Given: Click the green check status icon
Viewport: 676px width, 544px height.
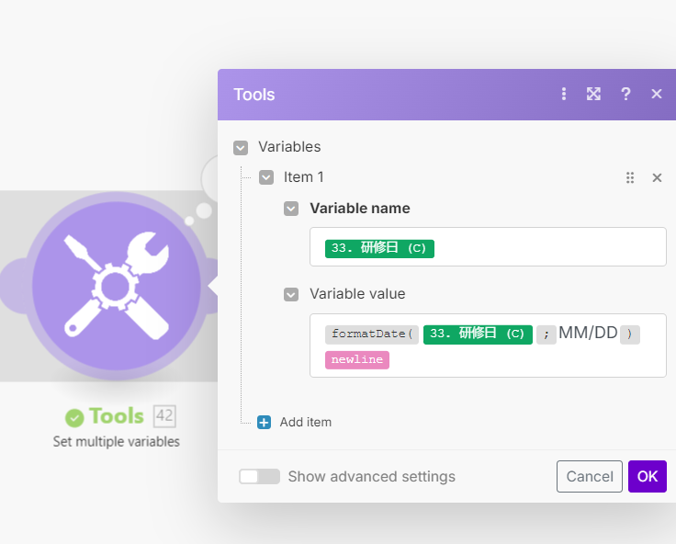Looking at the screenshot, I should 74,417.
